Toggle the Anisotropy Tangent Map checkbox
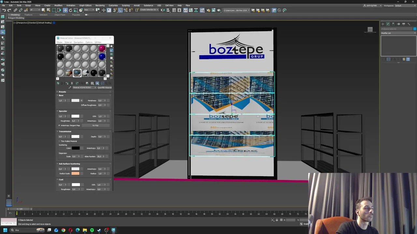417x234 pixels. point(59,125)
